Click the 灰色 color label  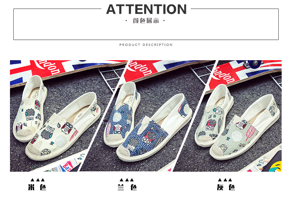(226, 187)
